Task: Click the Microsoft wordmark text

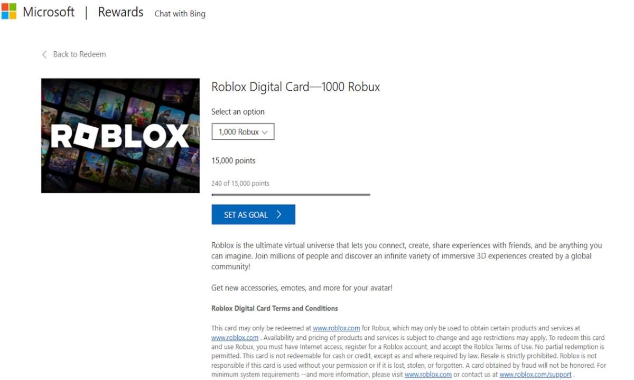Action: coord(49,12)
